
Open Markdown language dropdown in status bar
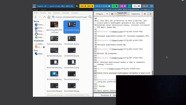[x=106, y=95]
